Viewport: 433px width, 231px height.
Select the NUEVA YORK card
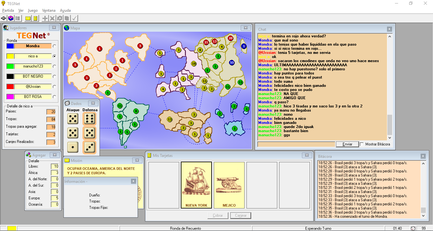tap(196, 185)
